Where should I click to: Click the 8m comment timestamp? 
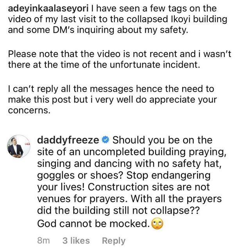(x=43, y=241)
